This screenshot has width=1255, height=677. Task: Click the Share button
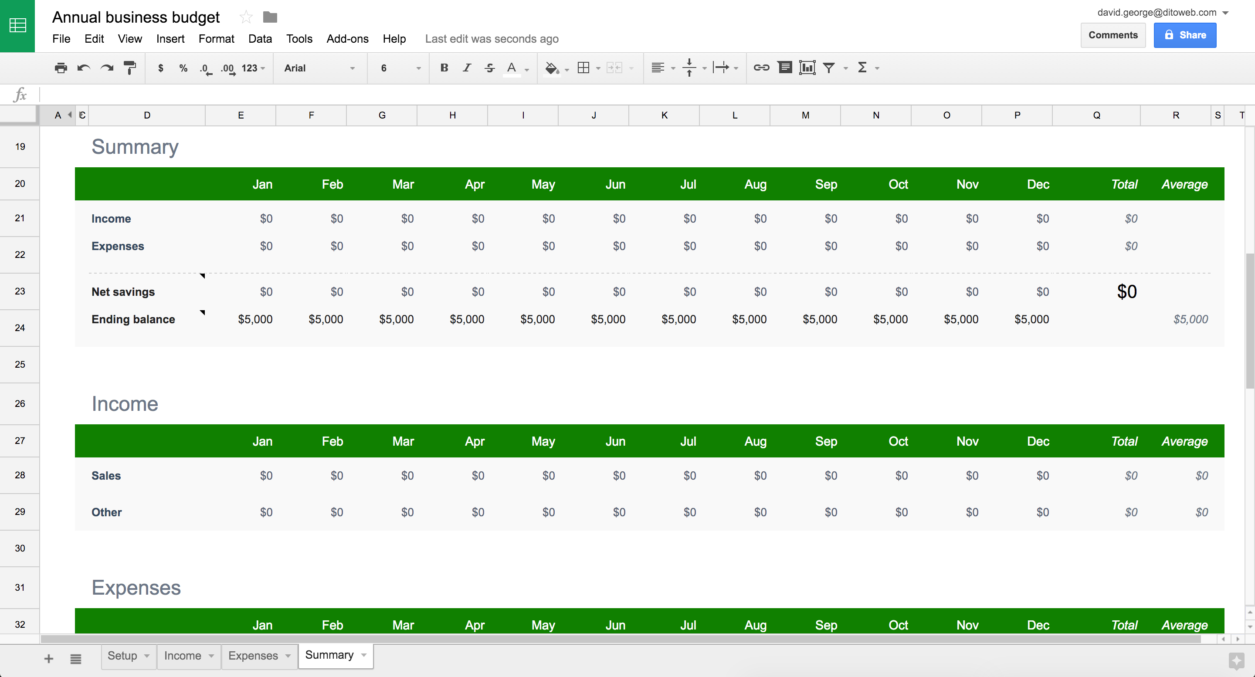[1187, 35]
